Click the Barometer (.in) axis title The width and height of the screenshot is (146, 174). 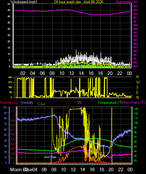(x=127, y=2)
